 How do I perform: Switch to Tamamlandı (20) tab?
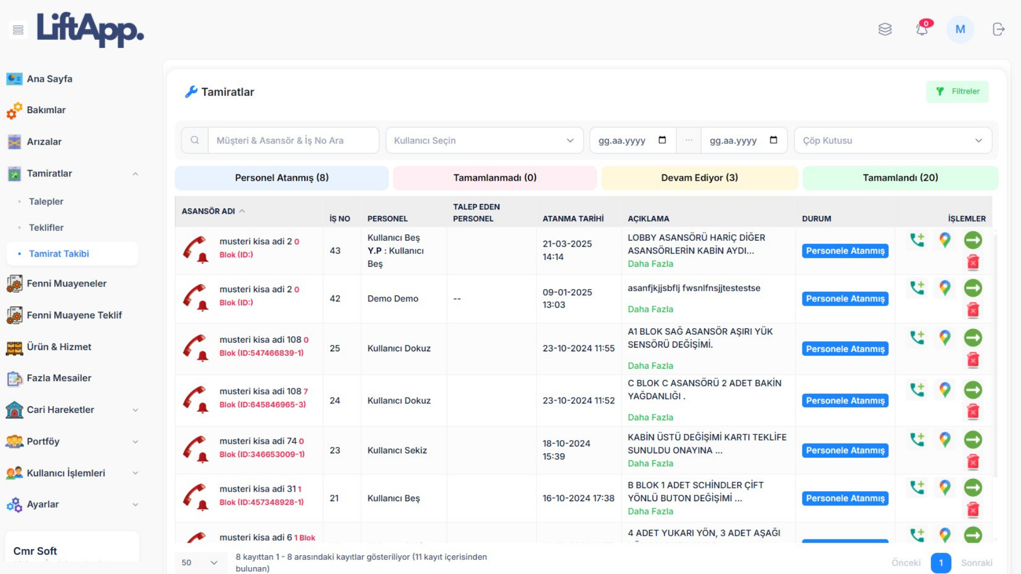[x=900, y=178]
